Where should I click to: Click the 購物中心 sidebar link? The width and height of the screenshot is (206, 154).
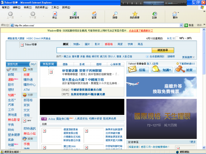coord(30,85)
